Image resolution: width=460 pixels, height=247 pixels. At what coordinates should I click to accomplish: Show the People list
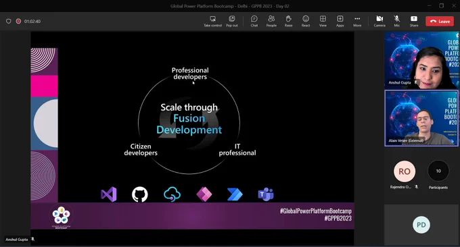coord(271,22)
